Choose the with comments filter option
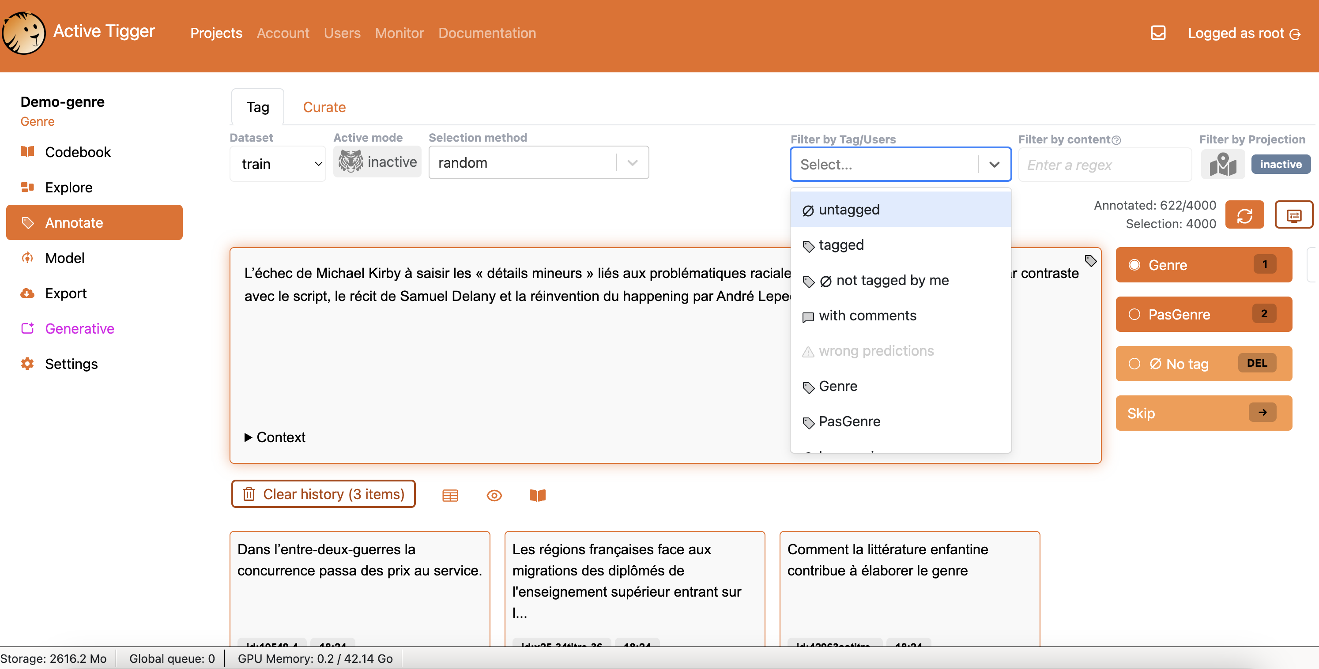The height and width of the screenshot is (669, 1319). pos(901,316)
